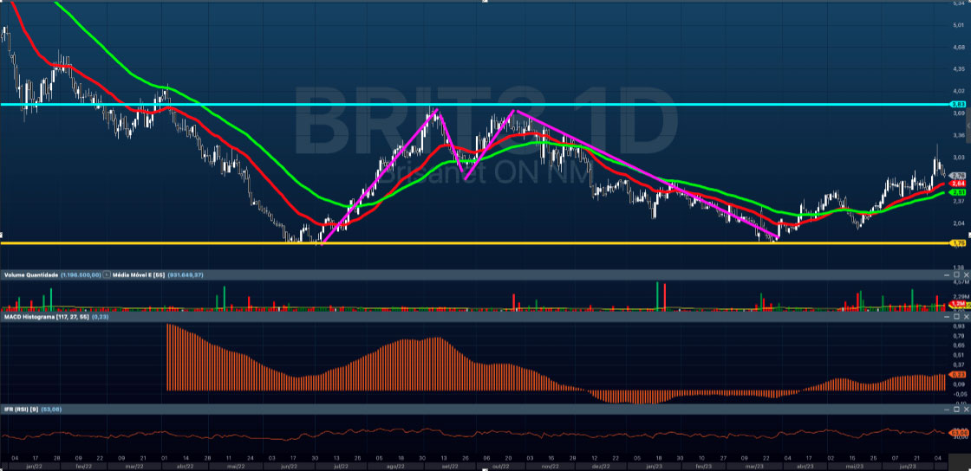Viewport: 971px width, 471px height.
Task: Select the Volume Quantidade indicator label
Action: pyautogui.click(x=31, y=274)
